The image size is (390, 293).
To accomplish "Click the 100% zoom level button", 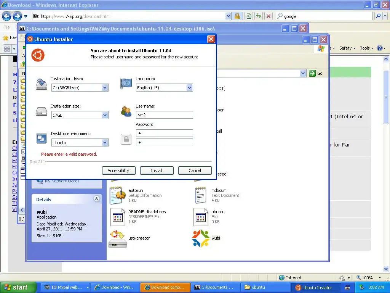I will (365, 278).
